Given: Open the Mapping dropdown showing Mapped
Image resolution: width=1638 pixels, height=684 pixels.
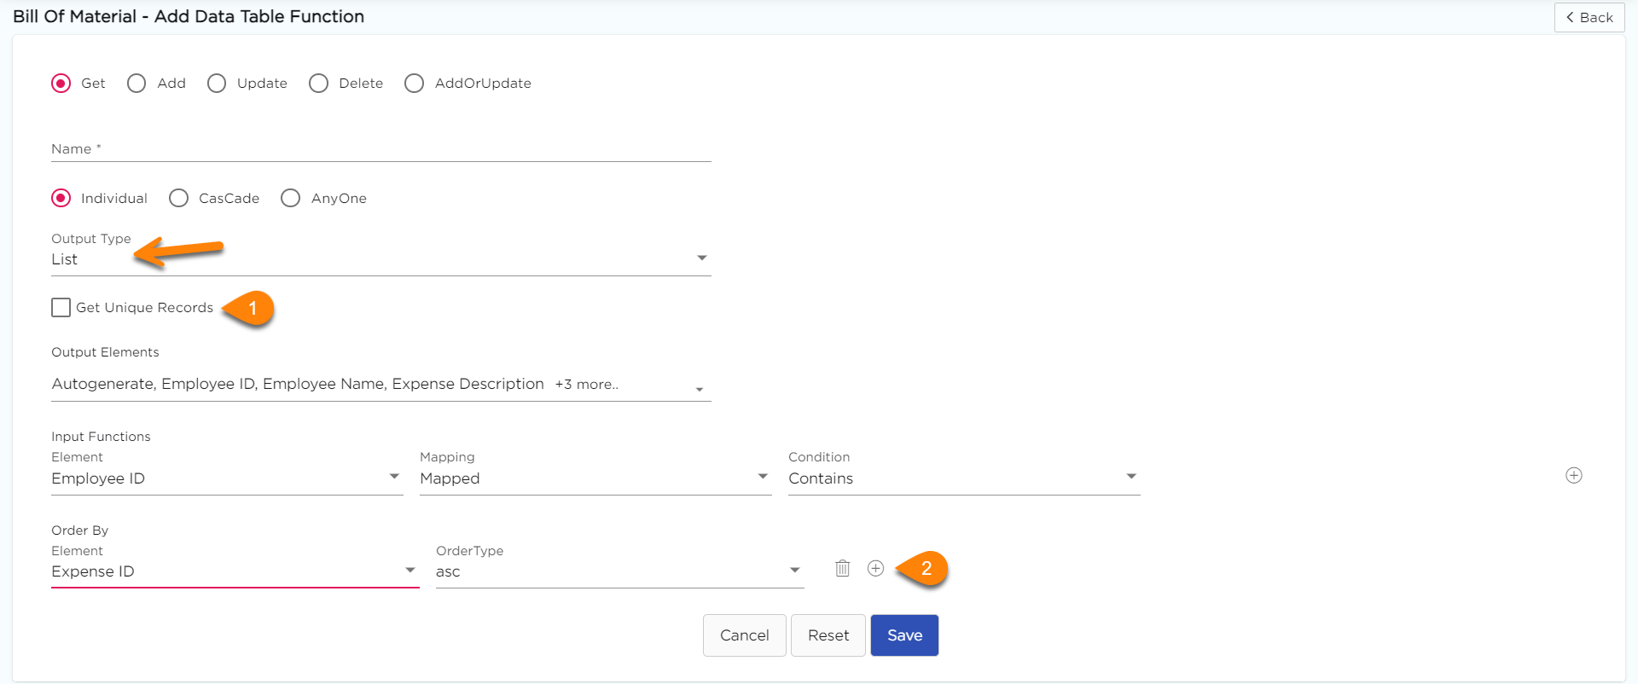Looking at the screenshot, I should coord(595,478).
